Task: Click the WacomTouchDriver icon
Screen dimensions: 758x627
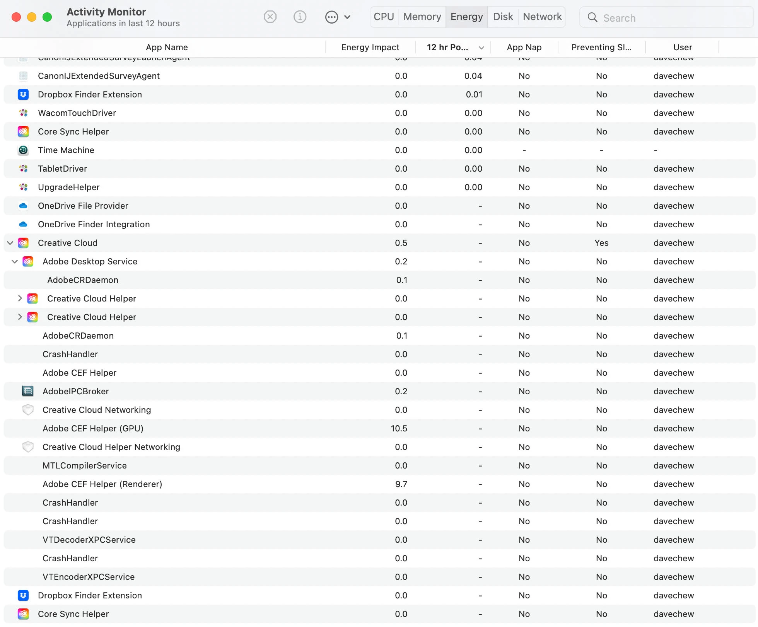Action: tap(23, 113)
